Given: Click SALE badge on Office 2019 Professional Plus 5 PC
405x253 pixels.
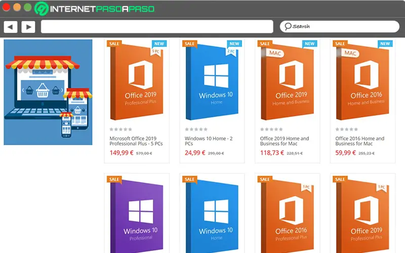Looking at the screenshot, I should coord(114,44).
